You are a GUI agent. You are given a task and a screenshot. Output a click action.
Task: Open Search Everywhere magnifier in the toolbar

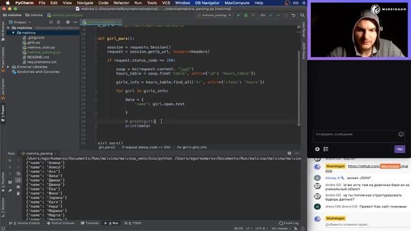point(302,15)
